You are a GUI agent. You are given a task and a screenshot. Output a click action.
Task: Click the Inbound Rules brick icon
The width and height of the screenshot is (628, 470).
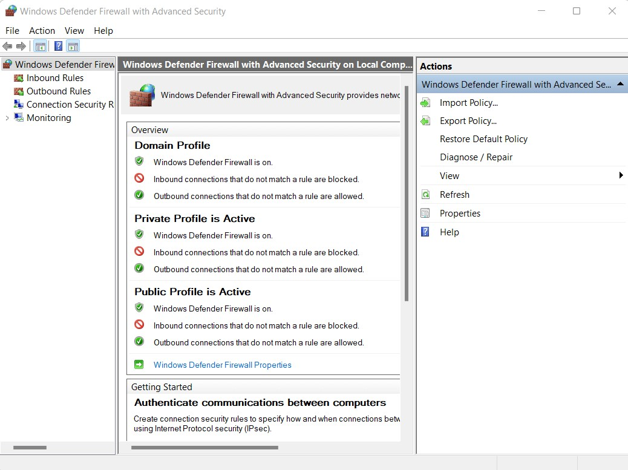[18, 78]
